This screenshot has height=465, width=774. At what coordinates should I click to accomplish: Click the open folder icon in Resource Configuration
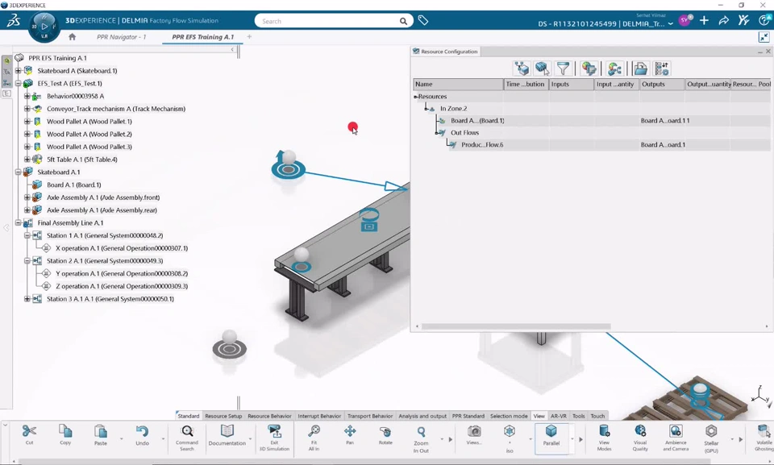tap(641, 69)
